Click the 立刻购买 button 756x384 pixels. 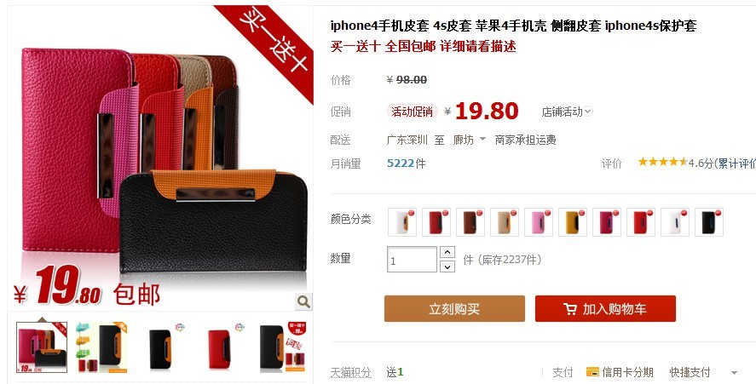[454, 309]
